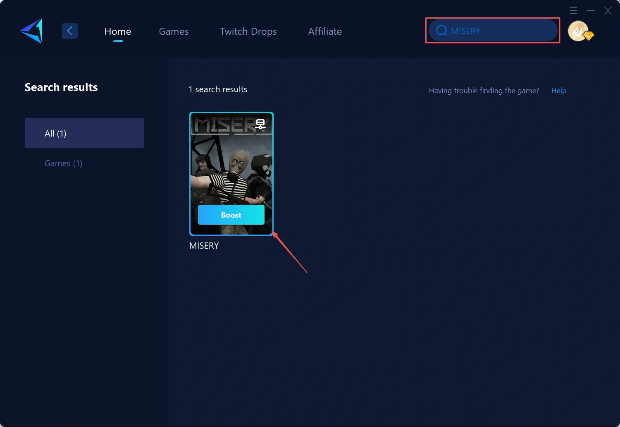Minimize the application window
Screen dimensions: 620x427
[x=591, y=10]
